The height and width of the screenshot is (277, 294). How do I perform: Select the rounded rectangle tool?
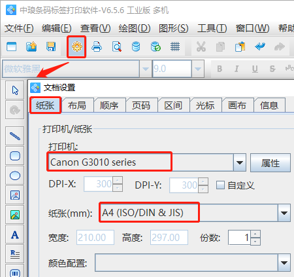[x=15, y=156]
